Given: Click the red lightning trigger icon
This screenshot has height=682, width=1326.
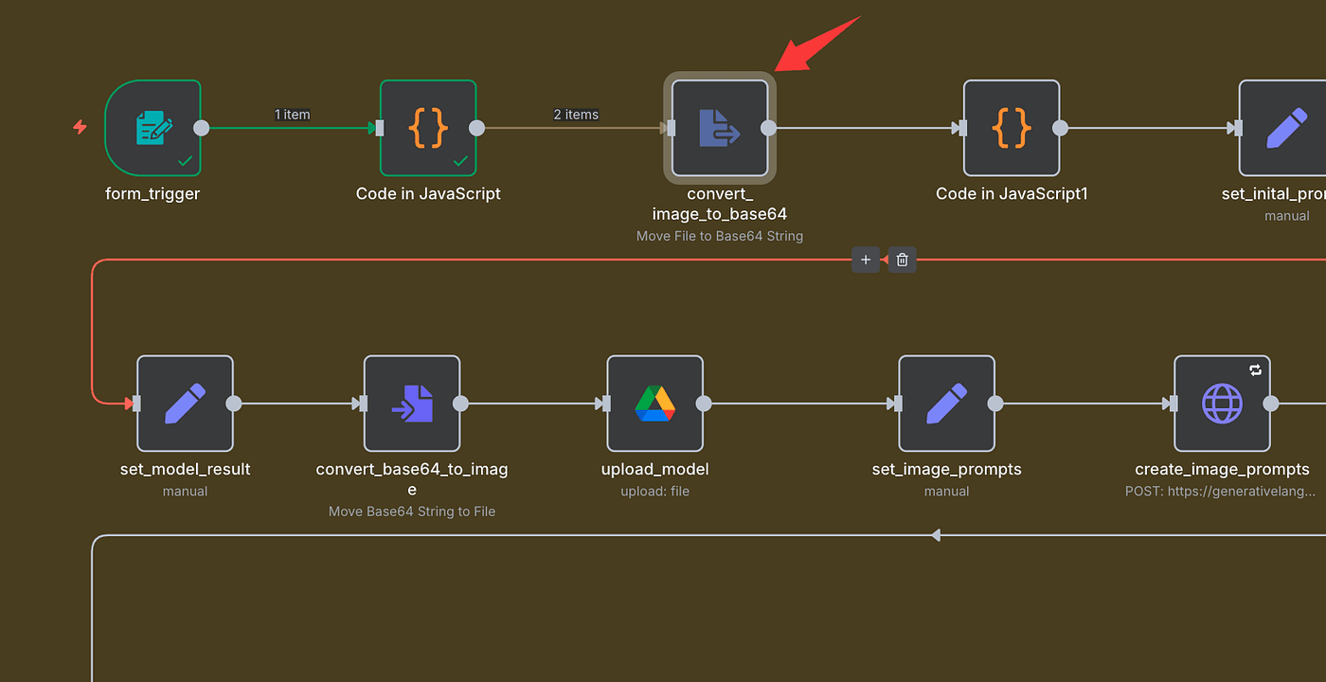Looking at the screenshot, I should (x=81, y=127).
